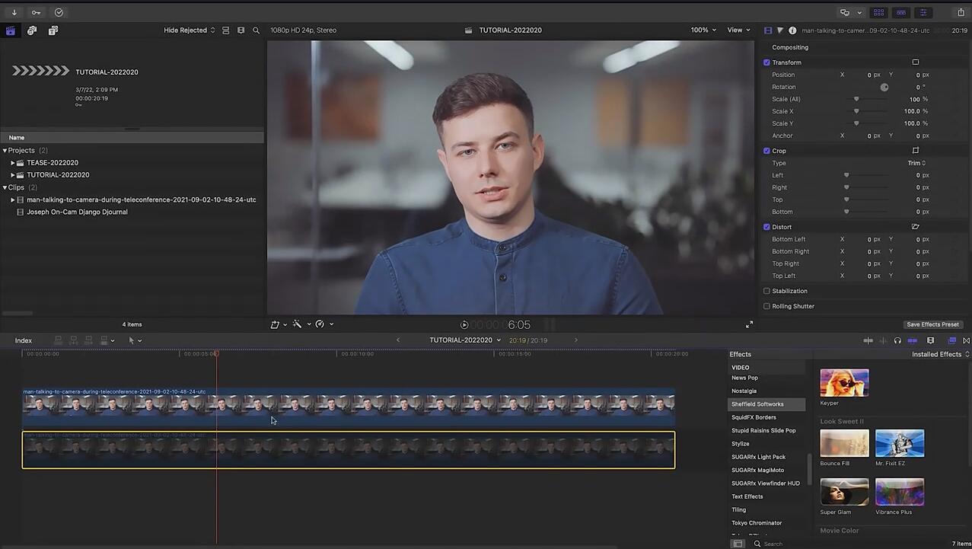
Task: Select the Nostalgia effects category
Action: (744, 391)
